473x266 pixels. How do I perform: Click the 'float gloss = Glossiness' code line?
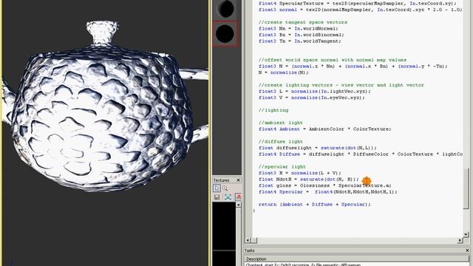click(x=325, y=185)
